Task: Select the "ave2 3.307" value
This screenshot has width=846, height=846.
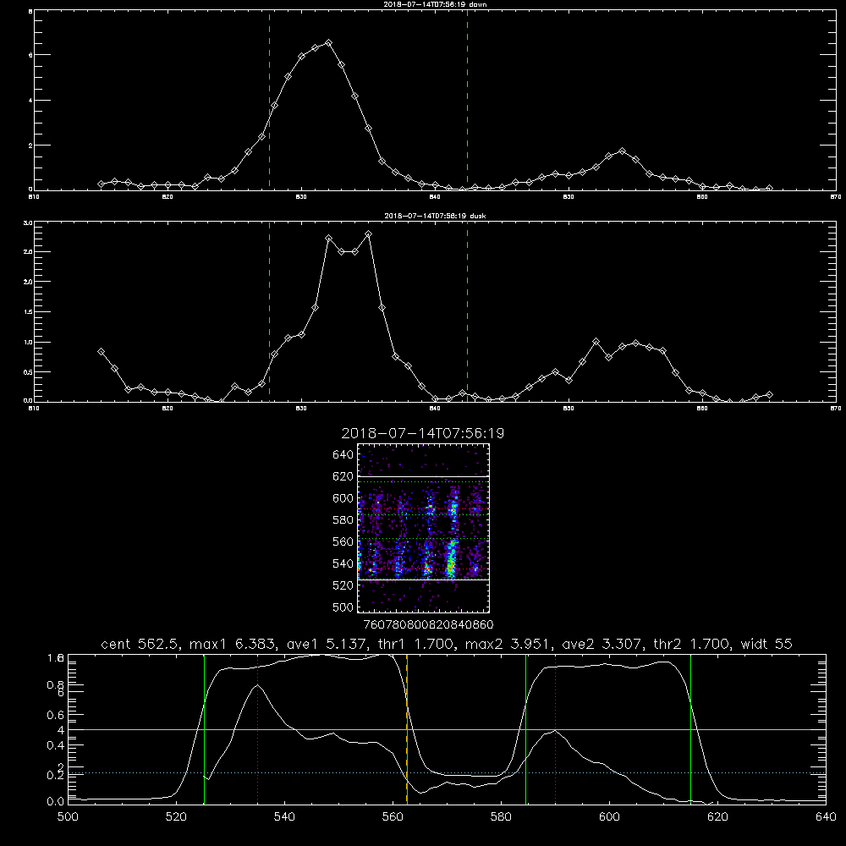Action: (x=602, y=644)
